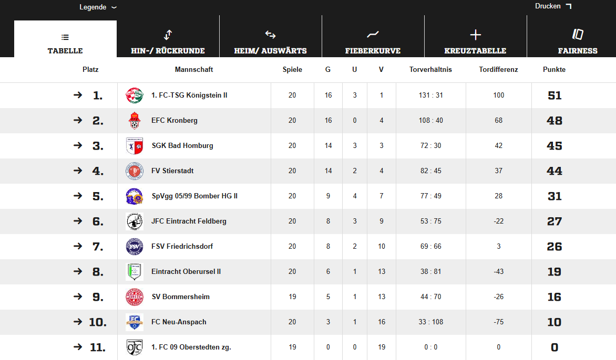The height and width of the screenshot is (360, 616).
Task: Click the 1. FC-TSG Königstein II logo
Action: 135,96
